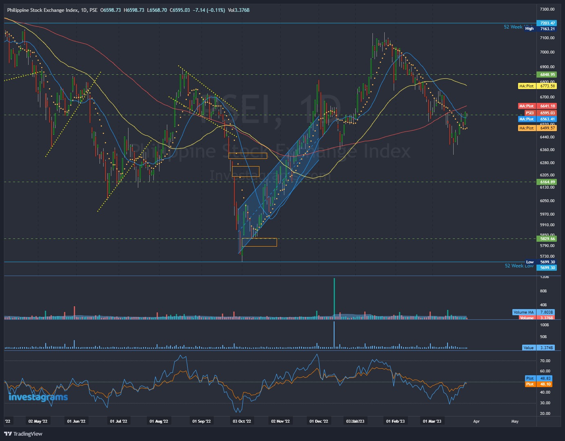Click the May date label at axis end

point(515,421)
